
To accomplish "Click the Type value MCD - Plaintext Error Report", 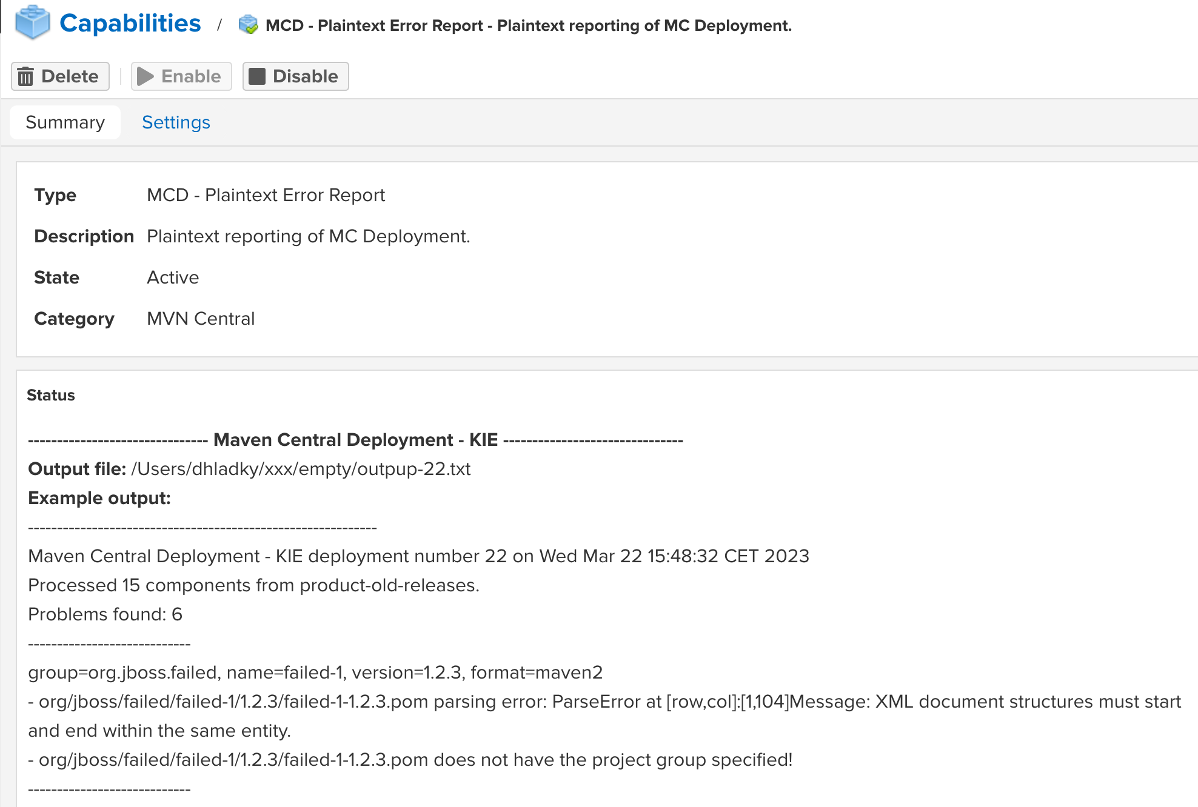I will (x=266, y=195).
